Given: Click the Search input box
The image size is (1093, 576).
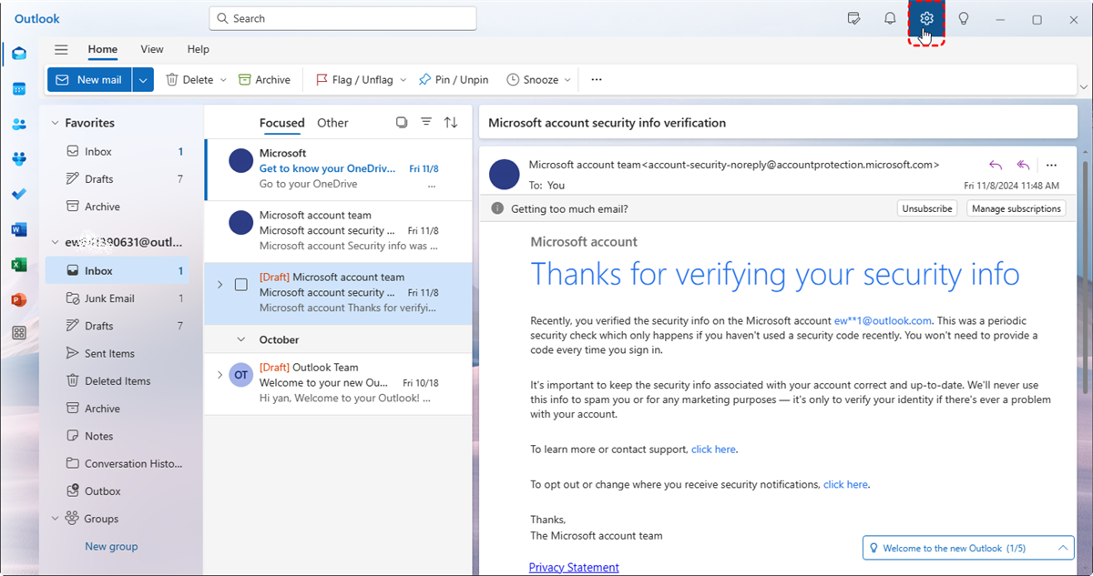Looking at the screenshot, I should tap(342, 18).
